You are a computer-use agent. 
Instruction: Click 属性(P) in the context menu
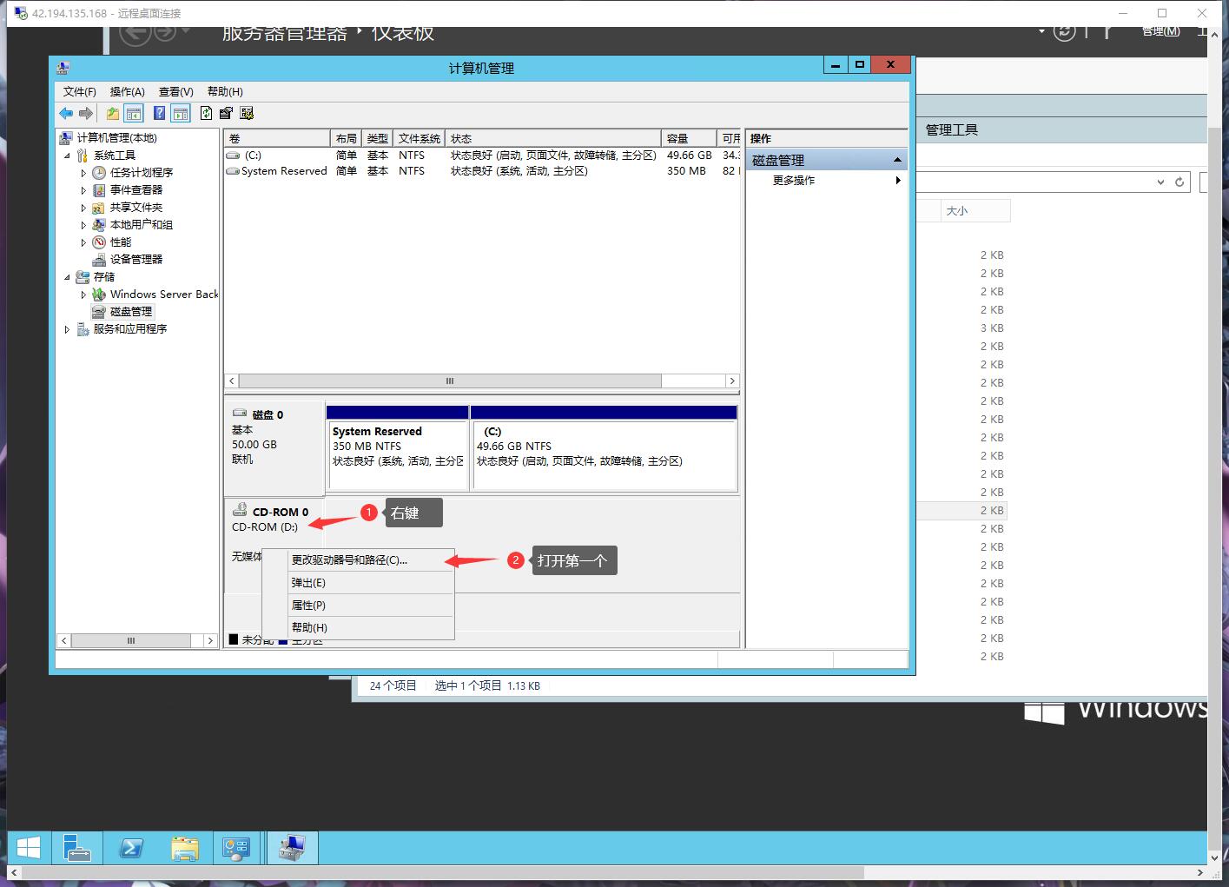tap(307, 605)
